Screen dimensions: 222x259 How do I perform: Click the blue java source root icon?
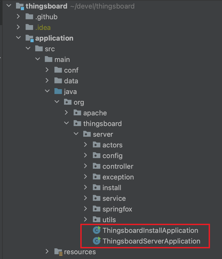point(58,92)
